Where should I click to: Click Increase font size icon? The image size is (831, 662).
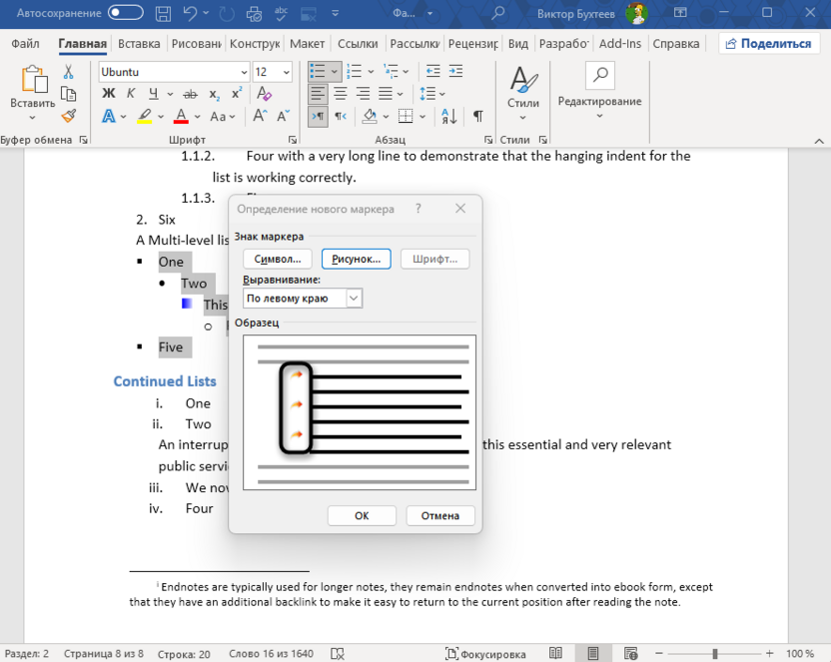point(260,116)
